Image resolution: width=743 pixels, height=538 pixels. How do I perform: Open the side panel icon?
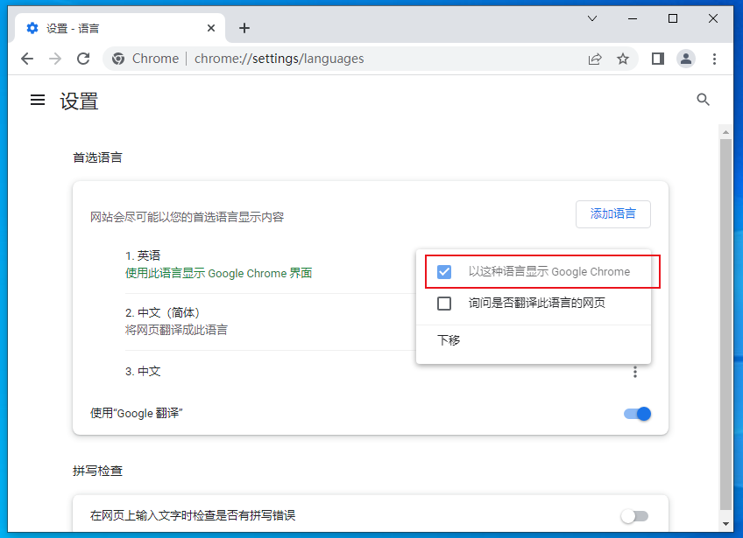click(658, 59)
